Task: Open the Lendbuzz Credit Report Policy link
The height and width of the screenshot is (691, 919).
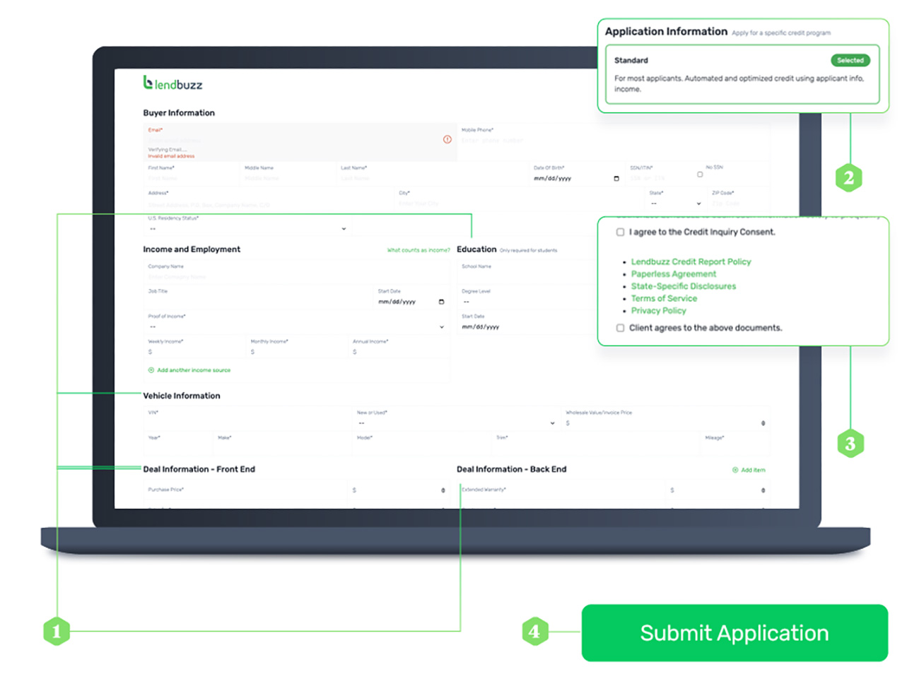Action: (x=691, y=261)
